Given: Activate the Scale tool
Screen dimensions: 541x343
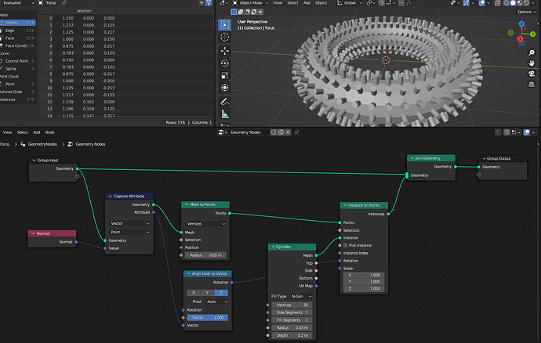Looking at the screenshot, I should pos(224,75).
